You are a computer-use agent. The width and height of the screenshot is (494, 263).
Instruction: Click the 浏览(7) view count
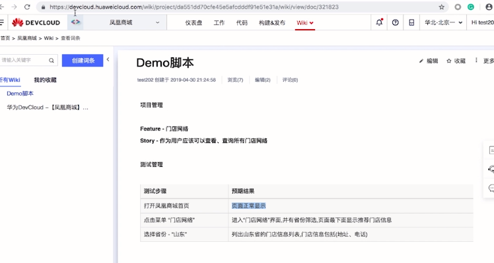click(235, 80)
